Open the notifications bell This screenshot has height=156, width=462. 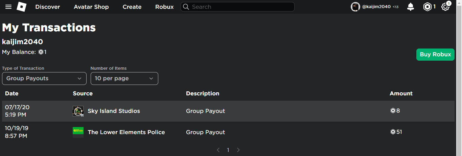411,7
